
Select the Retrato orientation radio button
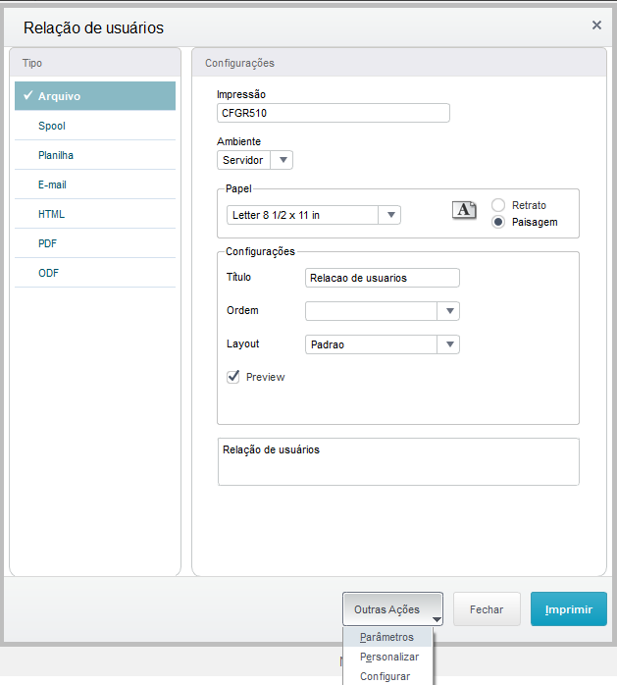pos(498,205)
